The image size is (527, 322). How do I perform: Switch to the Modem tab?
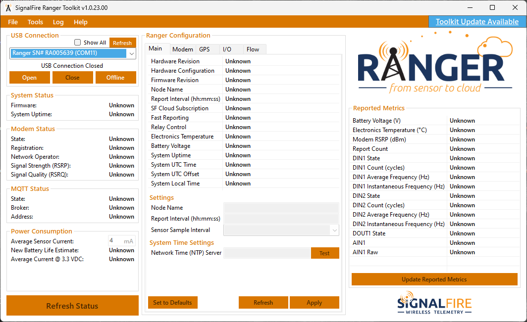click(x=182, y=49)
